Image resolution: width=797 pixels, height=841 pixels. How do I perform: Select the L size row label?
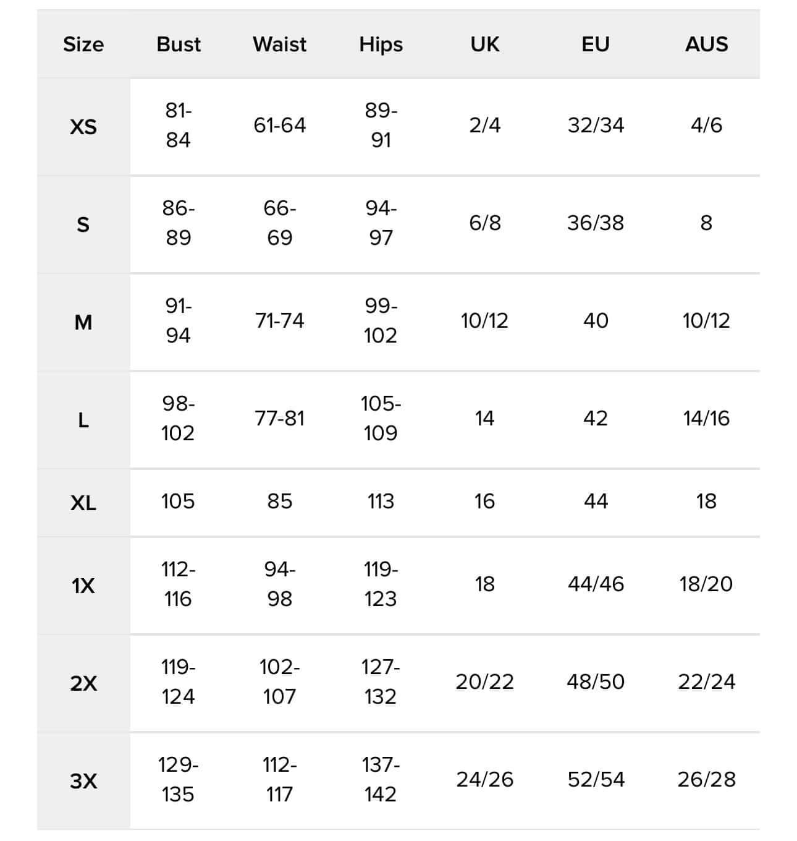point(83,420)
